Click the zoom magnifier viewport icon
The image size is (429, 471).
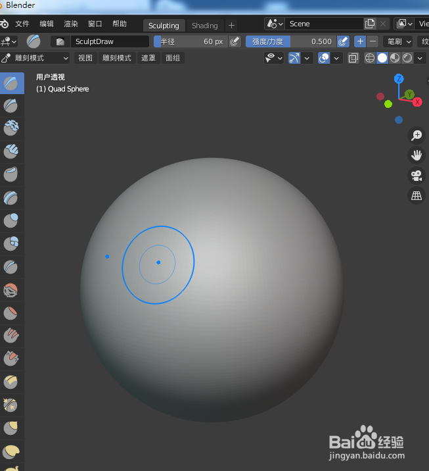pyautogui.click(x=417, y=135)
